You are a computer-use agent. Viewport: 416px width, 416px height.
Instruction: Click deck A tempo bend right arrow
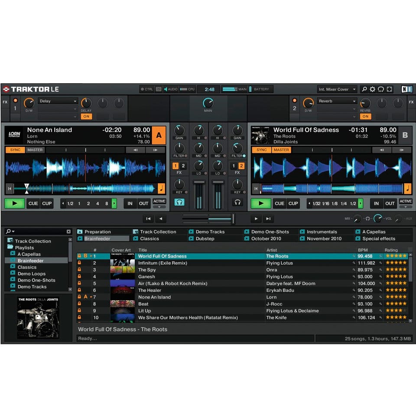(155, 150)
